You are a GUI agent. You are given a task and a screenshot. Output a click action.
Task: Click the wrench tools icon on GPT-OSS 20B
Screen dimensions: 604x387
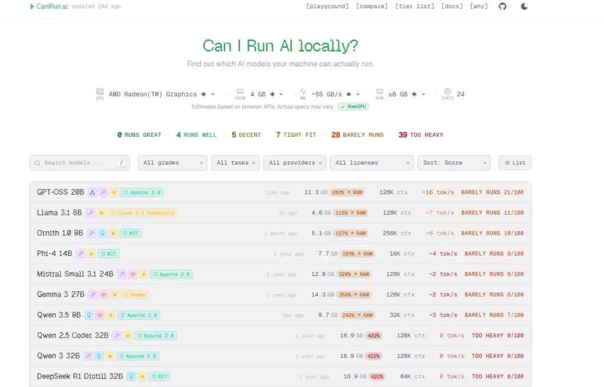coord(103,192)
